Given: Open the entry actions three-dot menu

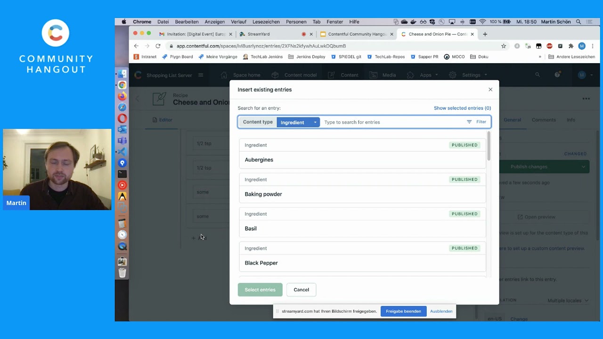Looking at the screenshot, I should [586, 99].
